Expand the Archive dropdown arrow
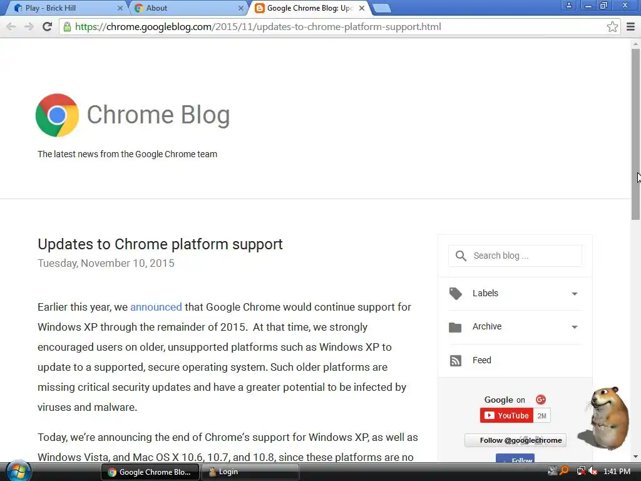The height and width of the screenshot is (481, 641). pos(575,327)
